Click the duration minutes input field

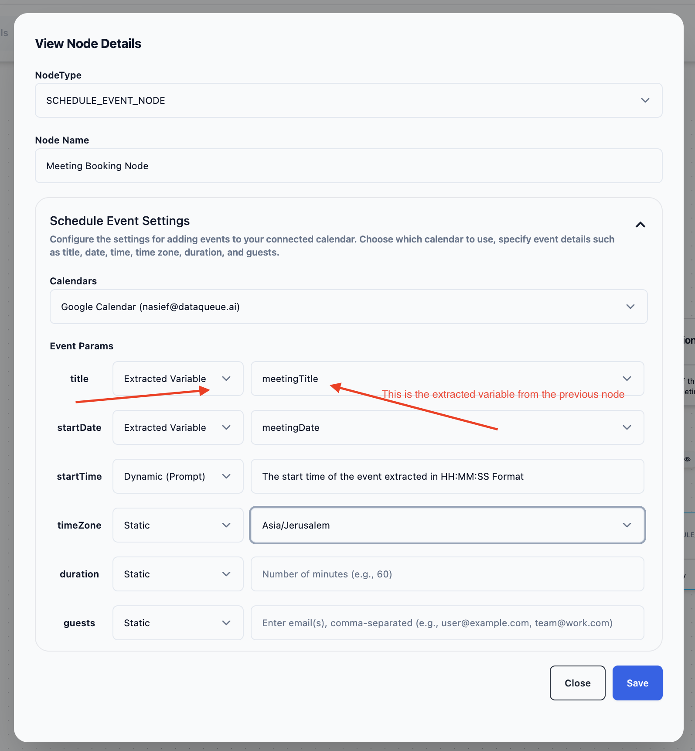coord(447,574)
